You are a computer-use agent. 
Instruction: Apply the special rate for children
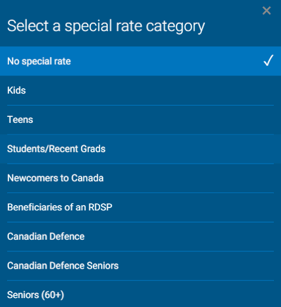point(140,91)
